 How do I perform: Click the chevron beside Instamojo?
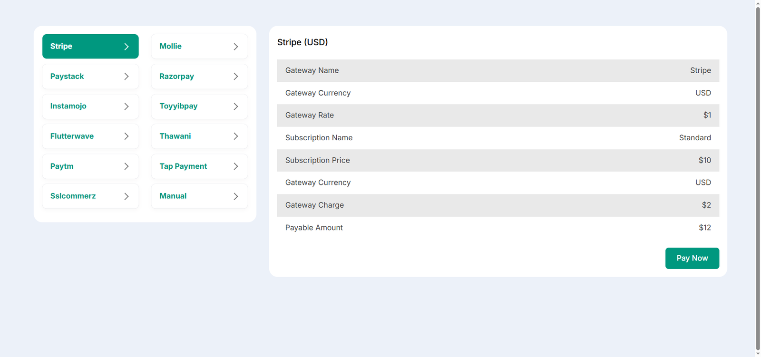127,106
